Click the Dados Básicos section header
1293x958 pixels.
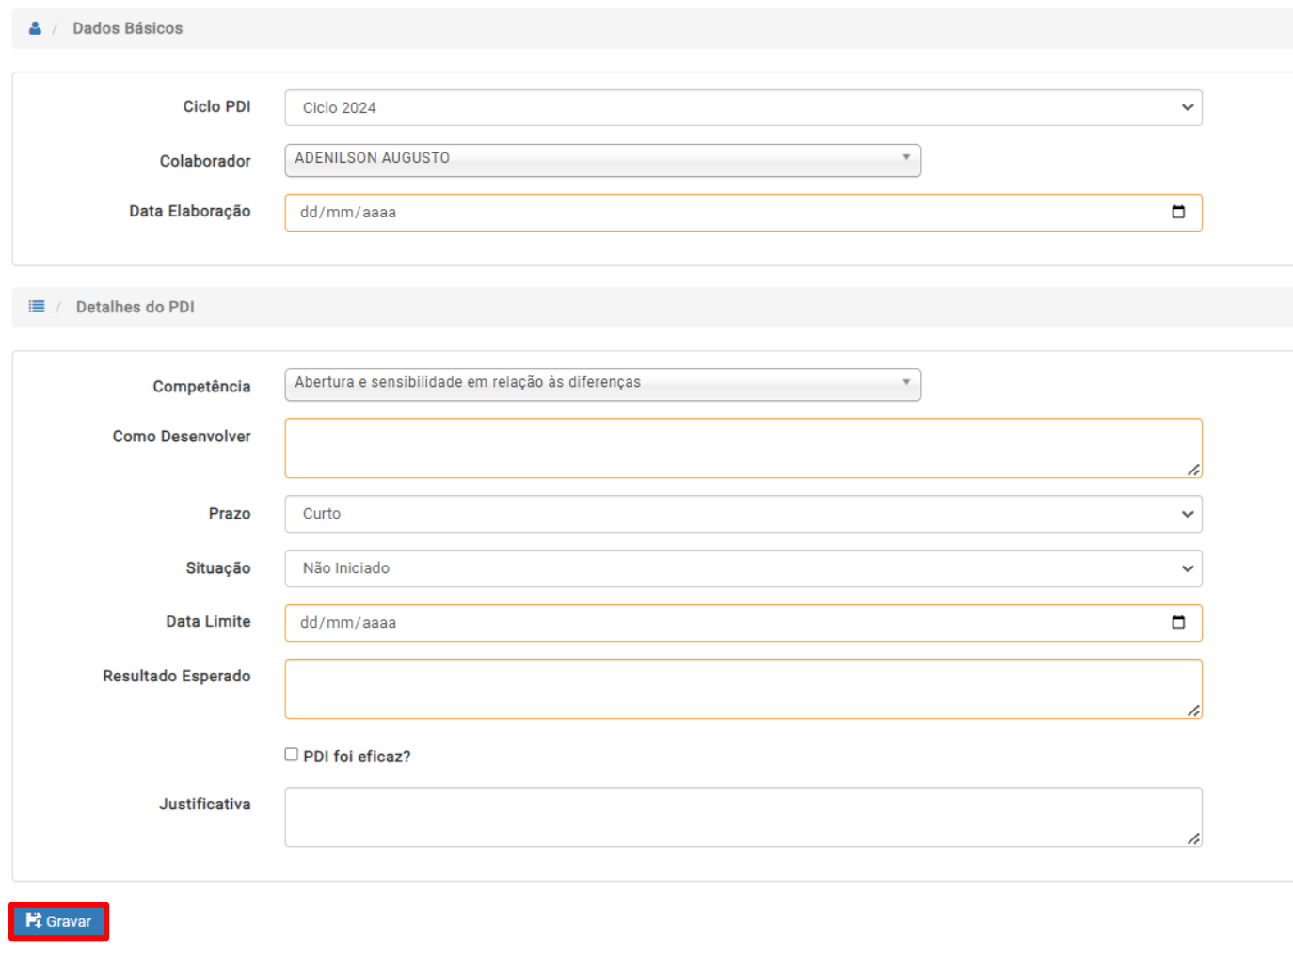127,28
